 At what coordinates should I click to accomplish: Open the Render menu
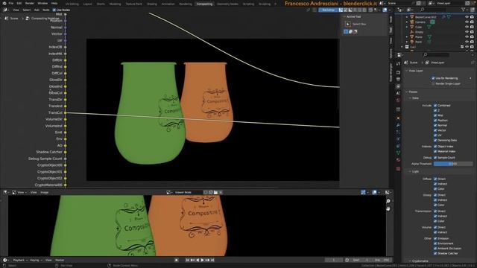pos(30,3)
